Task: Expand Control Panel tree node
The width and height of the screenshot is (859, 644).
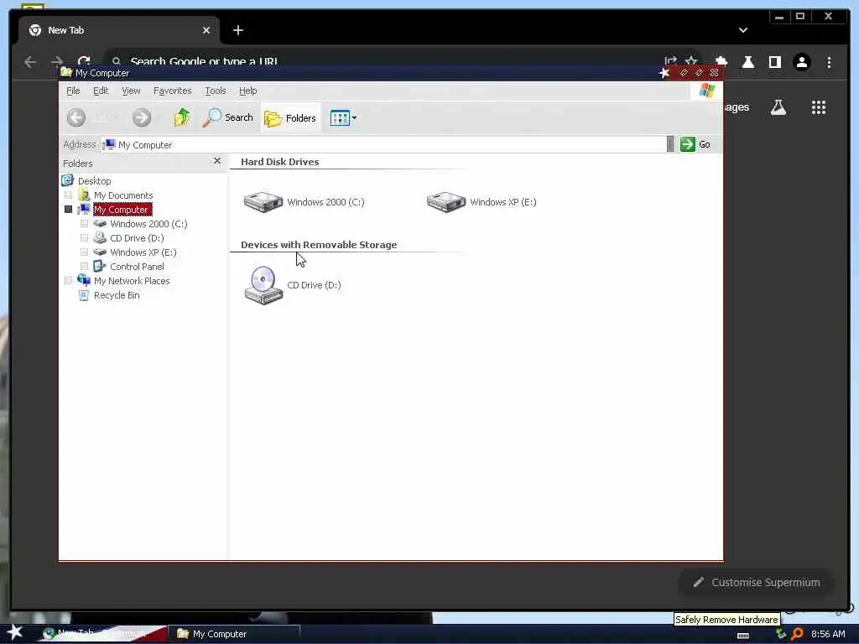Action: 84,266
